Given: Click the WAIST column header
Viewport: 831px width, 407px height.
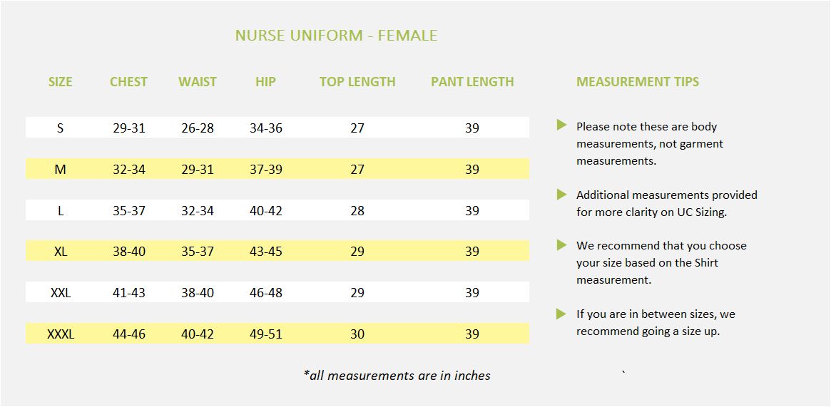Looking at the screenshot, I should coord(198,82).
